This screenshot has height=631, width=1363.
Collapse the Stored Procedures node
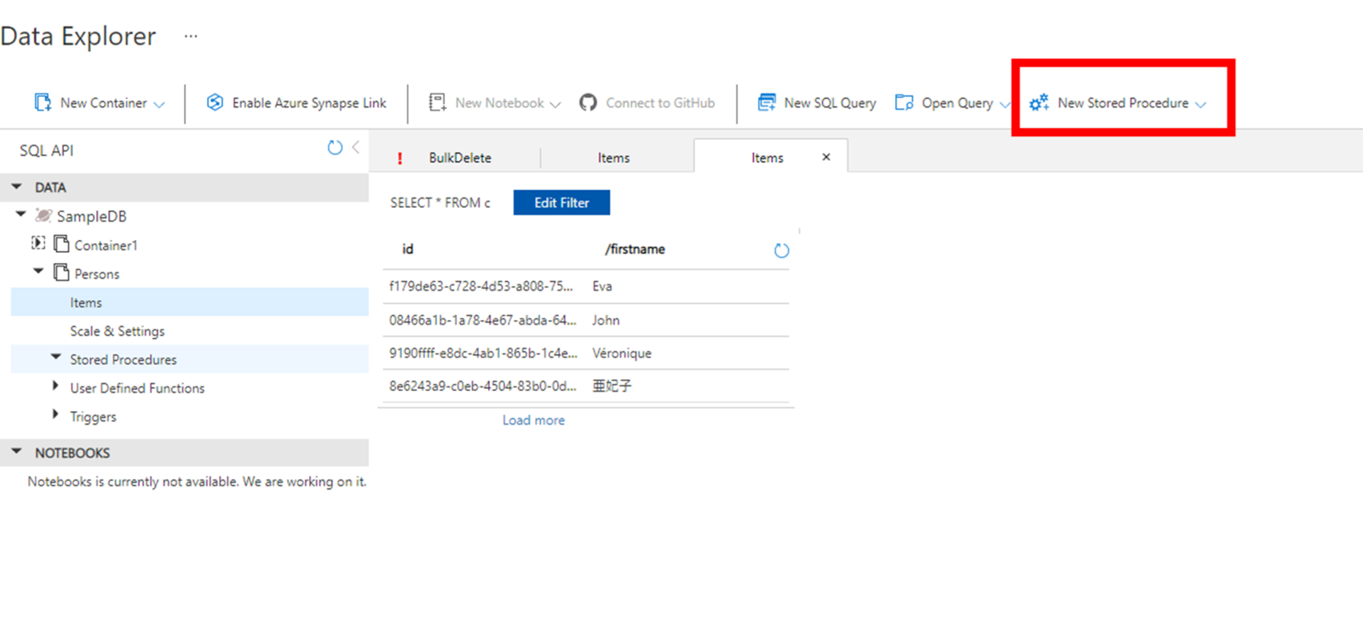[x=55, y=358]
